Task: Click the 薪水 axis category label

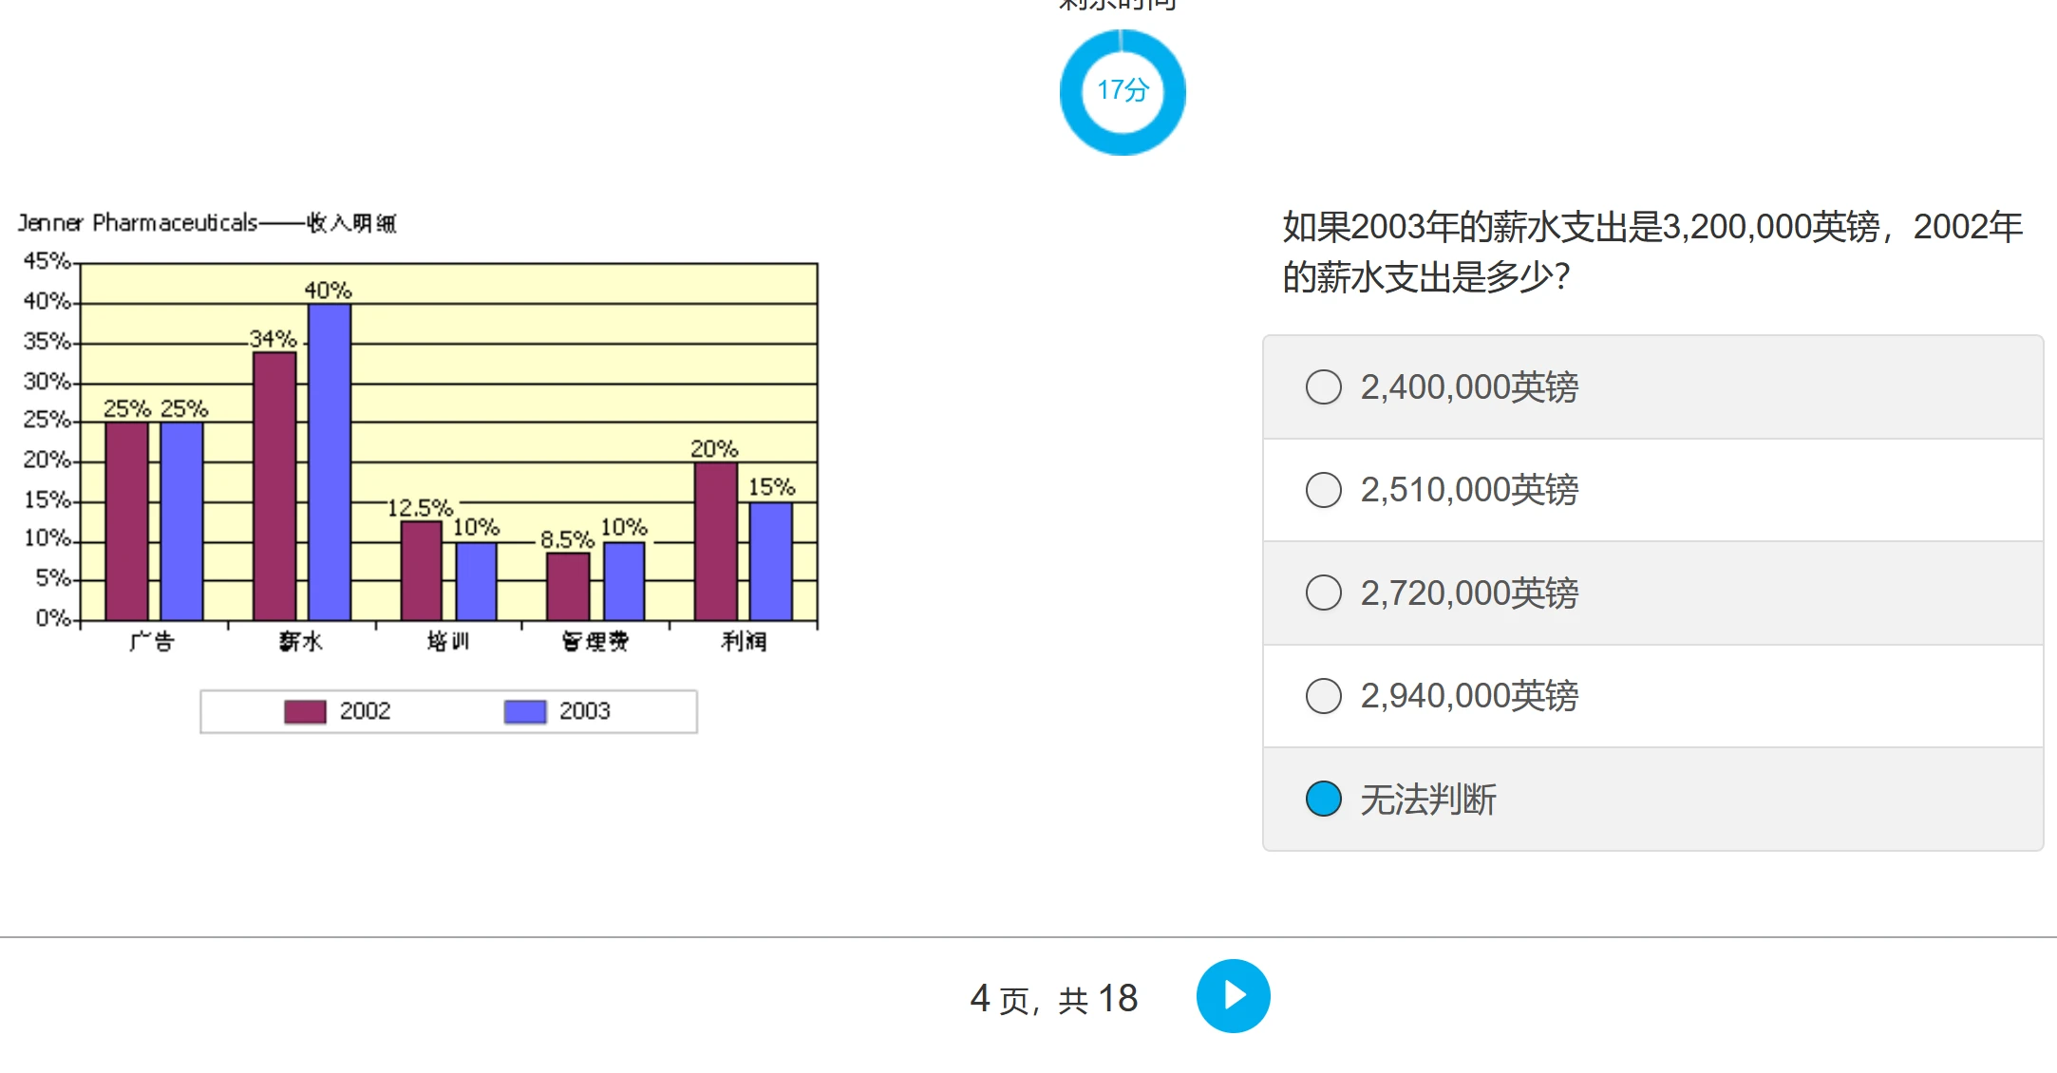Action: (301, 642)
